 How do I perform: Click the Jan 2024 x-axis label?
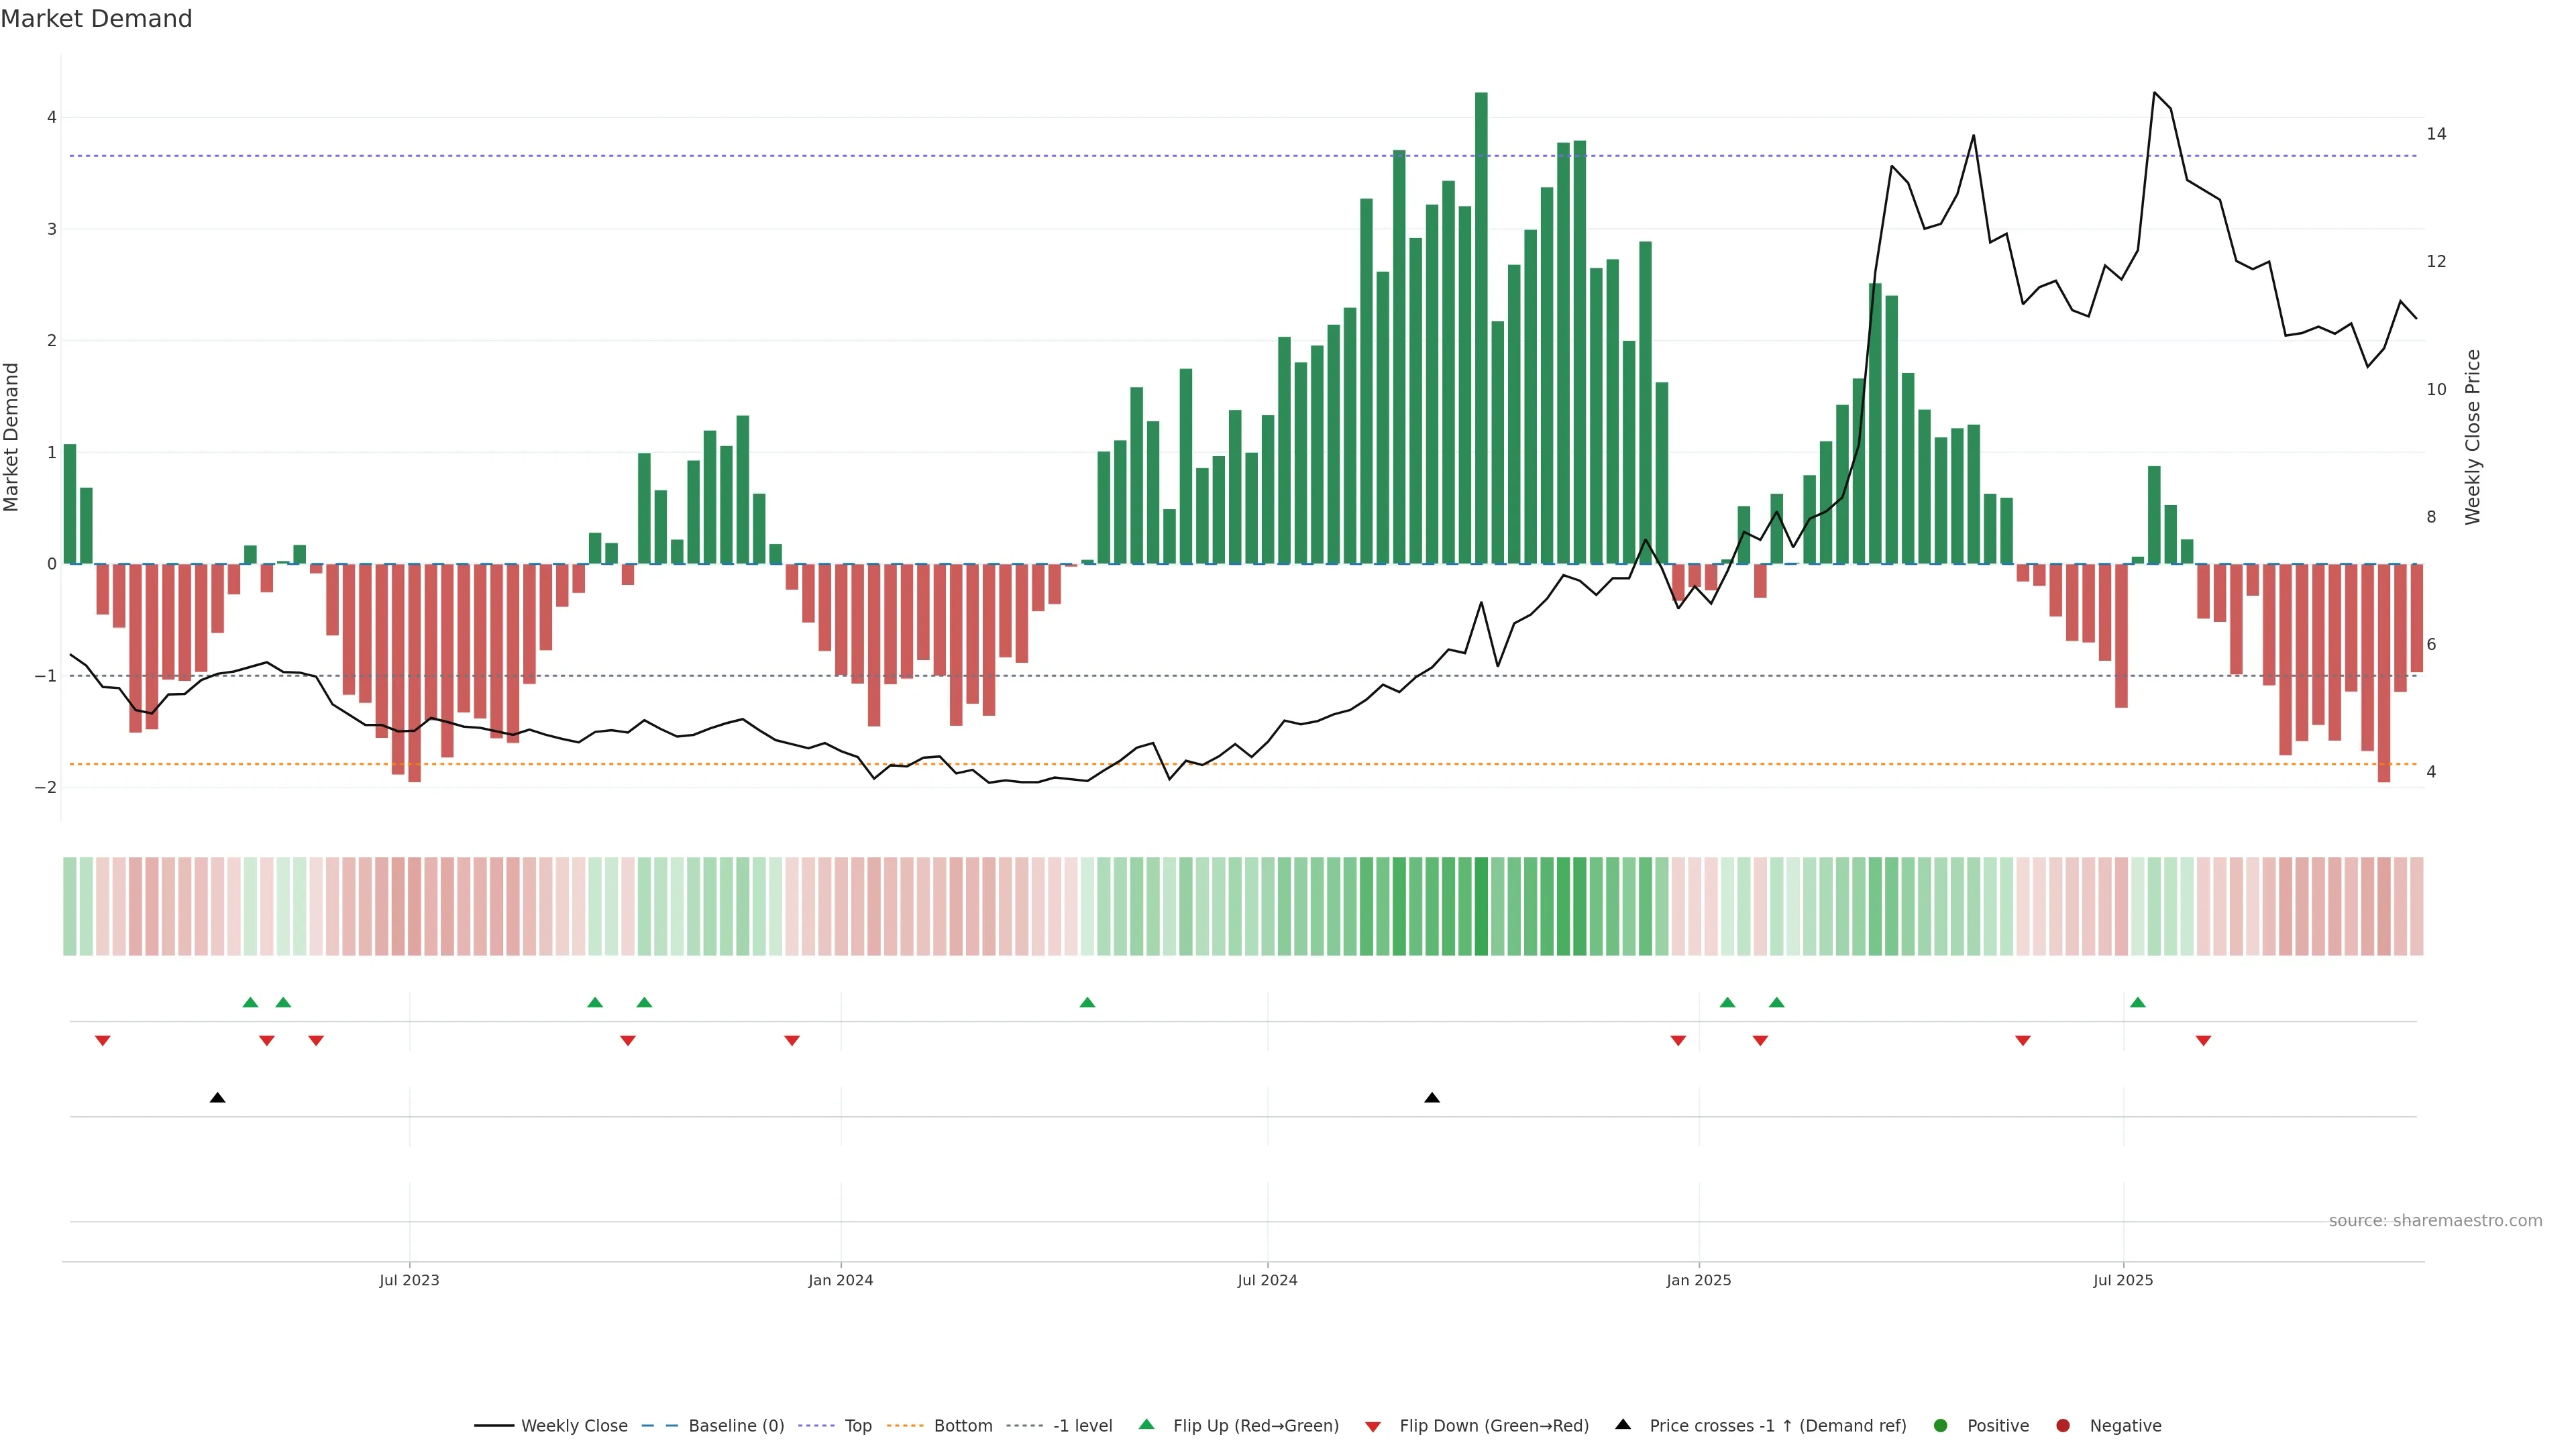(x=840, y=1280)
